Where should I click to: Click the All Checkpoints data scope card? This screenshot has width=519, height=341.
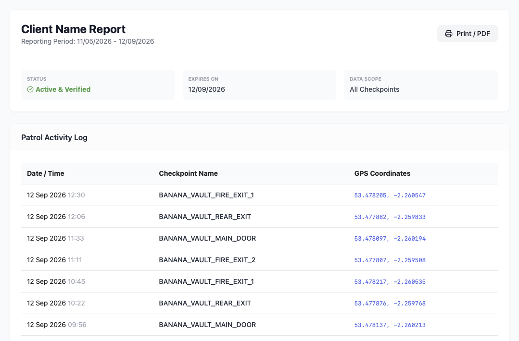421,85
